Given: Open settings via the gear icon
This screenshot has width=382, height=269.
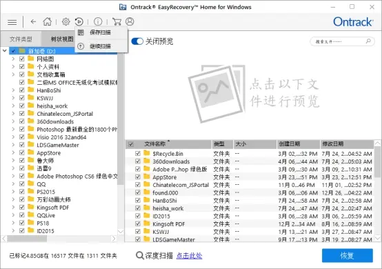Looking at the screenshot, I should 66,21.
